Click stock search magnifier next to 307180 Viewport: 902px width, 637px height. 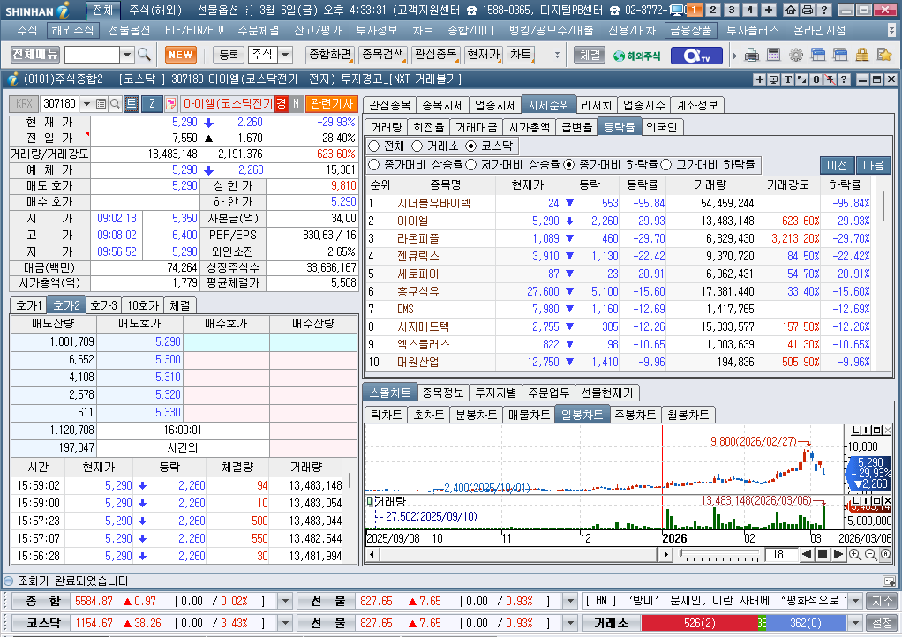tap(115, 103)
